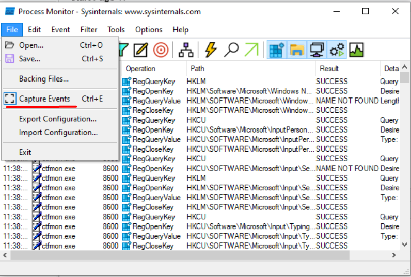The image size is (411, 277).
Task: Open the Help menu
Action: 180,29
